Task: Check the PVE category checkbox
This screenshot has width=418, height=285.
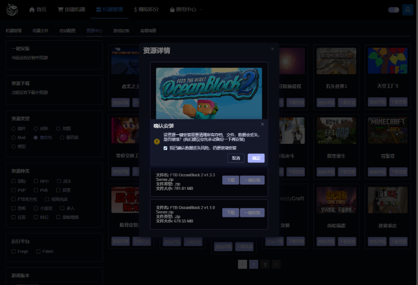Action: pos(36,190)
